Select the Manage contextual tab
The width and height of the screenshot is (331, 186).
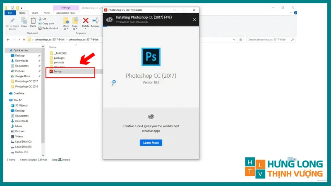click(x=66, y=7)
